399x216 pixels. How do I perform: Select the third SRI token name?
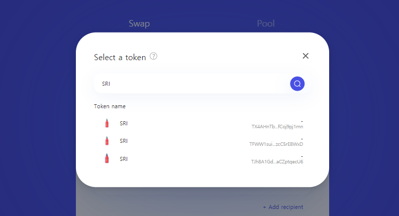tap(124, 159)
